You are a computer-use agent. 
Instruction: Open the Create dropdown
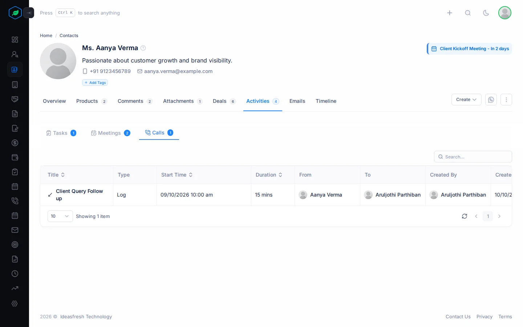466,100
